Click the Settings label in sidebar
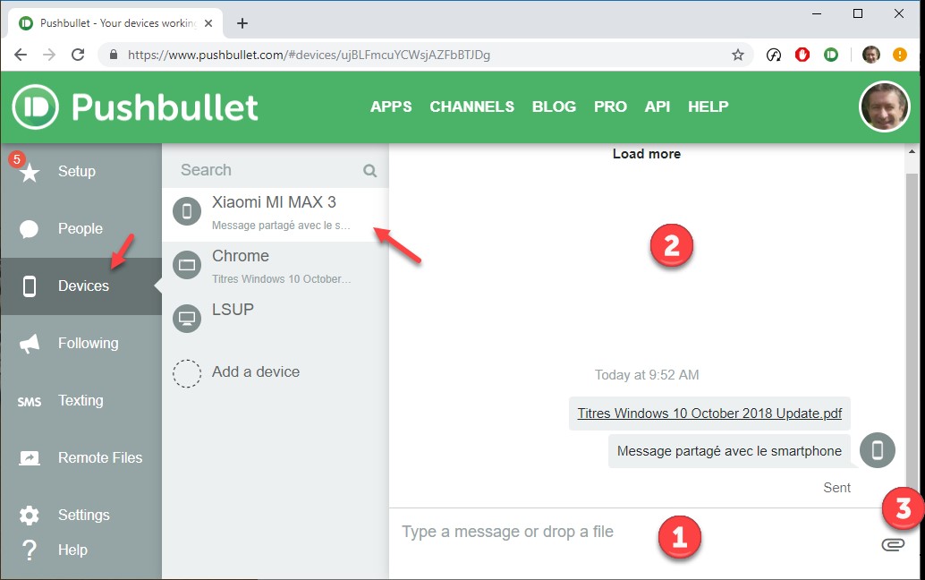 click(84, 515)
